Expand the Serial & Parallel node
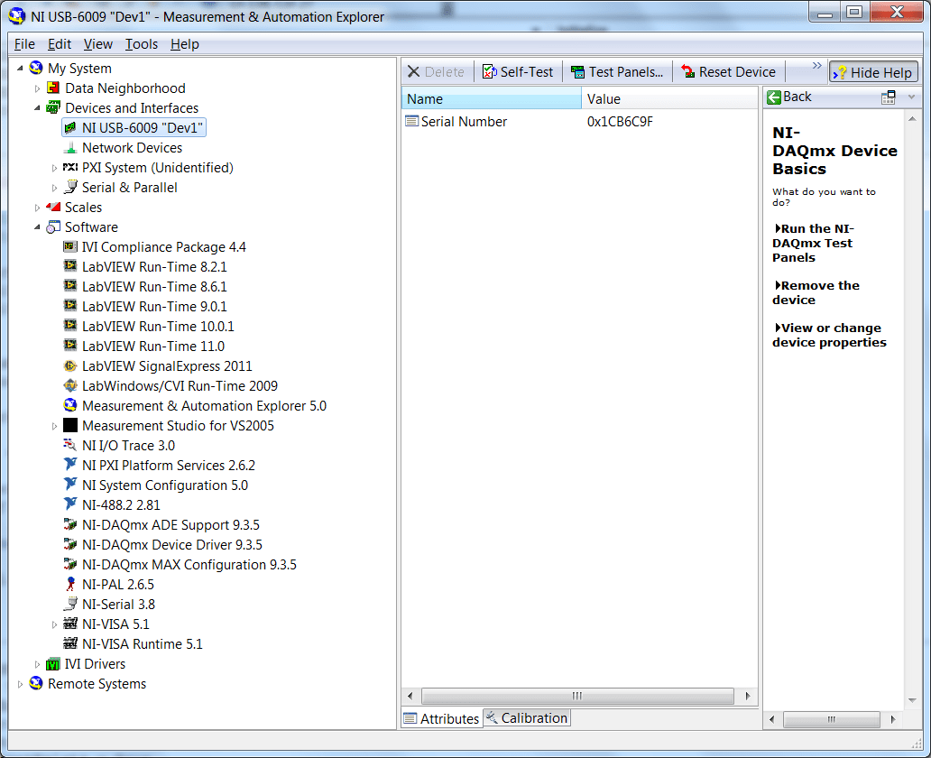Image resolution: width=931 pixels, height=758 pixels. (x=55, y=188)
